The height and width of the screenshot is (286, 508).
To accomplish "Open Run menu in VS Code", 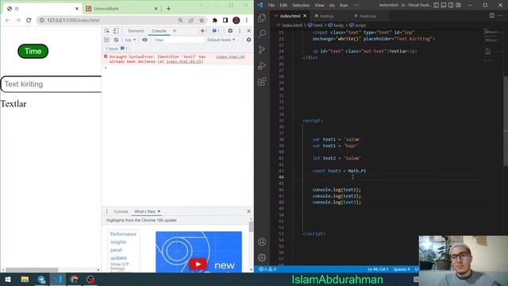I will click(344, 6).
